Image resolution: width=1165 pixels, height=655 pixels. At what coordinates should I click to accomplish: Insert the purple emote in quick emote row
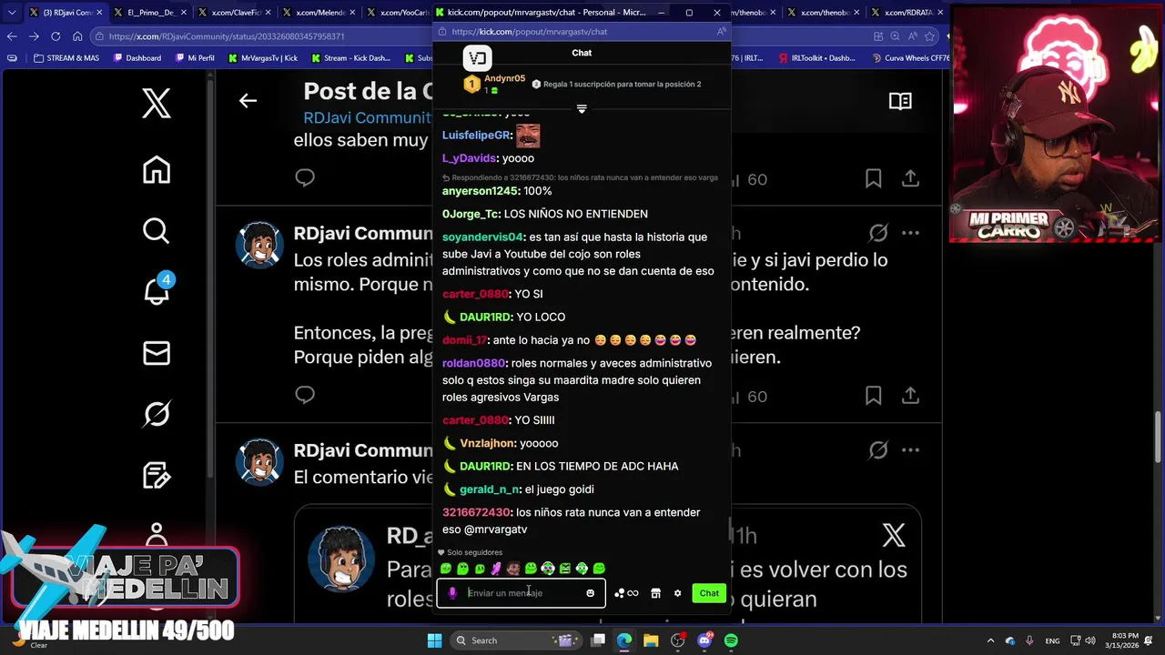[x=496, y=569]
